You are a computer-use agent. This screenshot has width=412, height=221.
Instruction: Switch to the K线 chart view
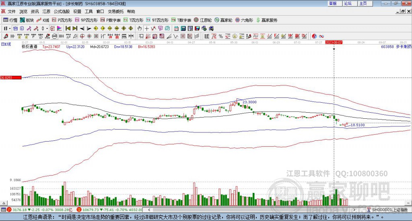pos(43,20)
